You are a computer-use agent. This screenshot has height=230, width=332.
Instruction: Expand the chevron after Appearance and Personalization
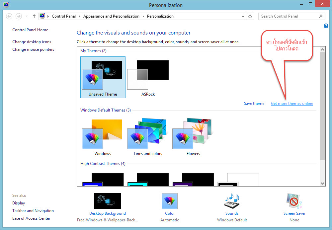[143, 16]
